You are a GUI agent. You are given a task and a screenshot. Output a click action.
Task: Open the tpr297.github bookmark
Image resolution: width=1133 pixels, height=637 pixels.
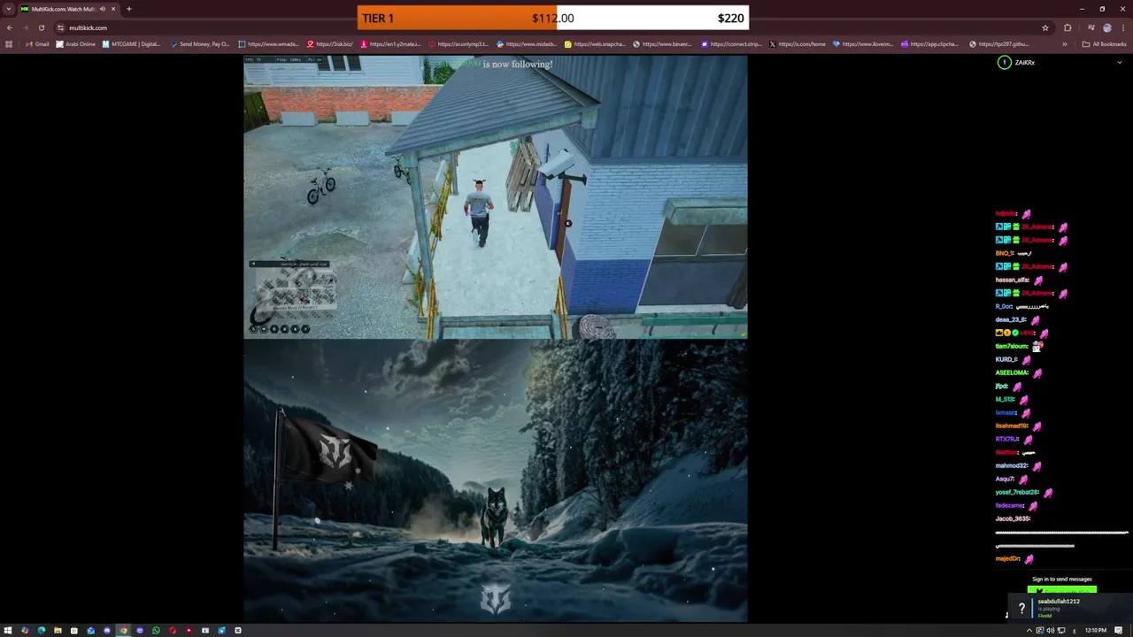pyautogui.click(x=998, y=43)
